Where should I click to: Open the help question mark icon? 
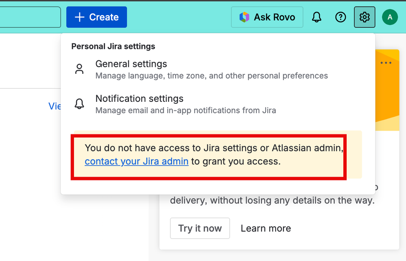click(x=341, y=17)
